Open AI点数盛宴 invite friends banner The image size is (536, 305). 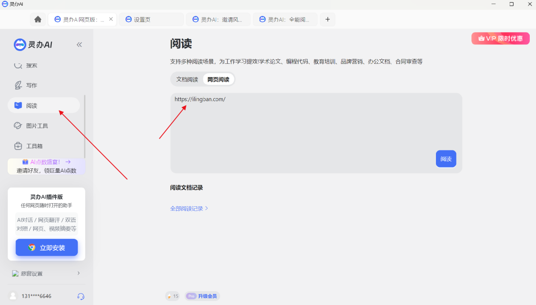(46, 166)
